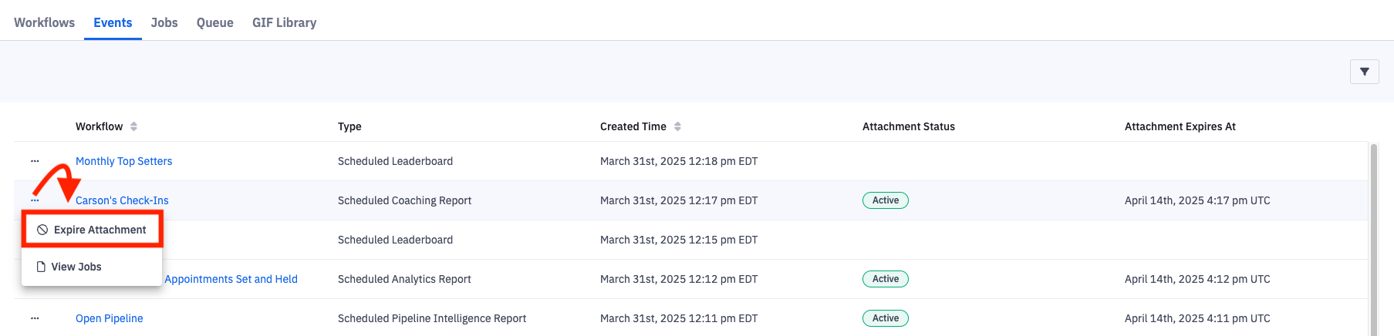Open the Queue tab
Screen dimensions: 1394x336
[214, 22]
